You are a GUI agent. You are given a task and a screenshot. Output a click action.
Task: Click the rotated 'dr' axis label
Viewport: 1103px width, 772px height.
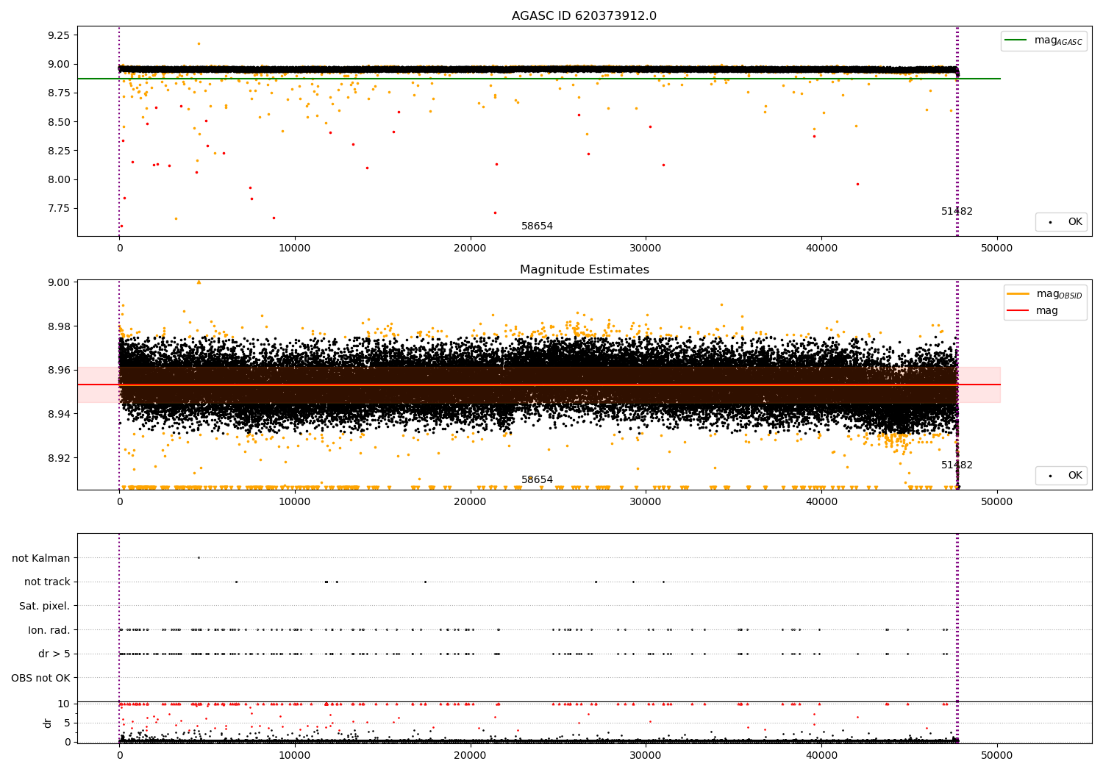pos(48,723)
